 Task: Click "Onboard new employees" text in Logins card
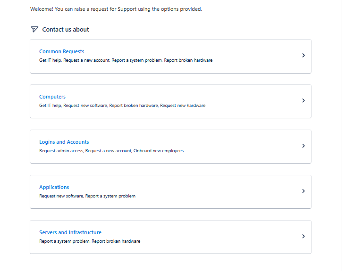pos(159,151)
